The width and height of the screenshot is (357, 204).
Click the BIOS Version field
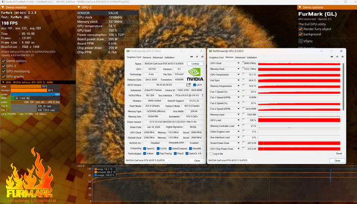click(164, 85)
